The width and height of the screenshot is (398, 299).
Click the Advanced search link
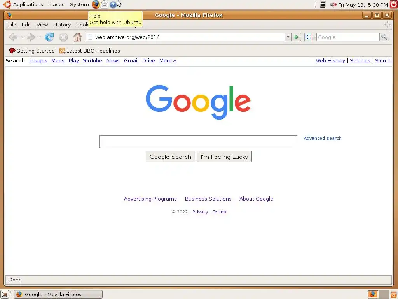[x=323, y=138]
